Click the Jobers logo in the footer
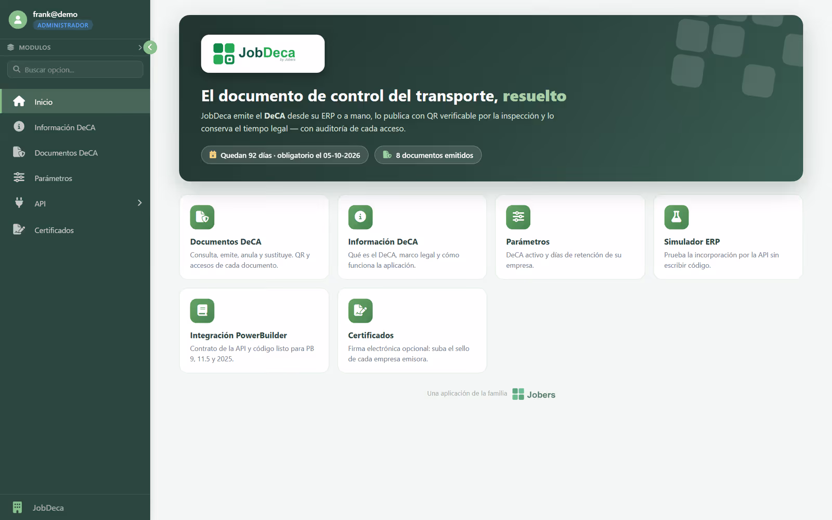The height and width of the screenshot is (520, 832). (x=534, y=394)
